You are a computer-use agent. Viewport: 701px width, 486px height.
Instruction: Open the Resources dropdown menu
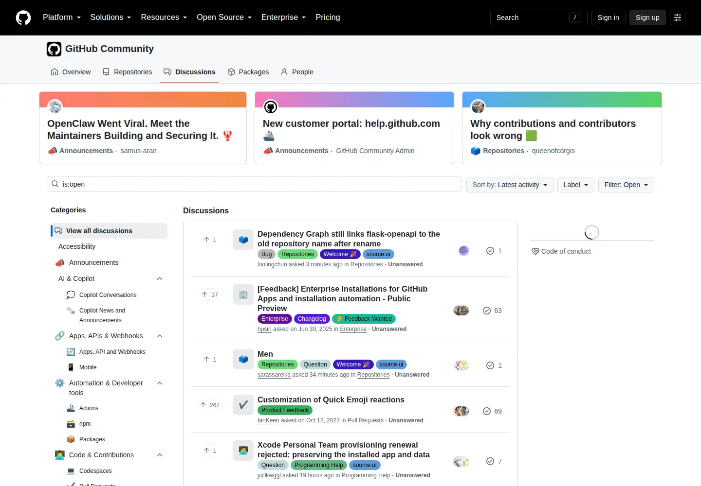tap(164, 17)
